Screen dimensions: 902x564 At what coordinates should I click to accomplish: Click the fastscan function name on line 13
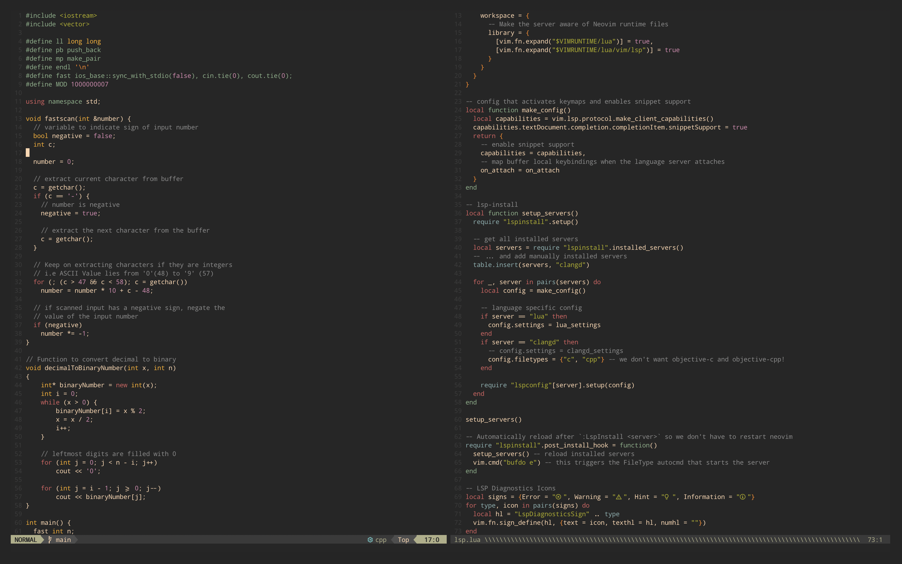(60, 119)
